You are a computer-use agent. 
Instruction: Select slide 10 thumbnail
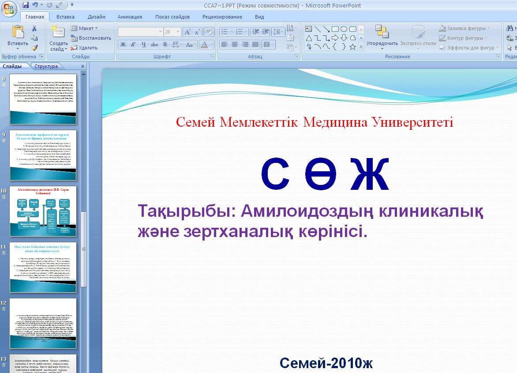(x=43, y=211)
